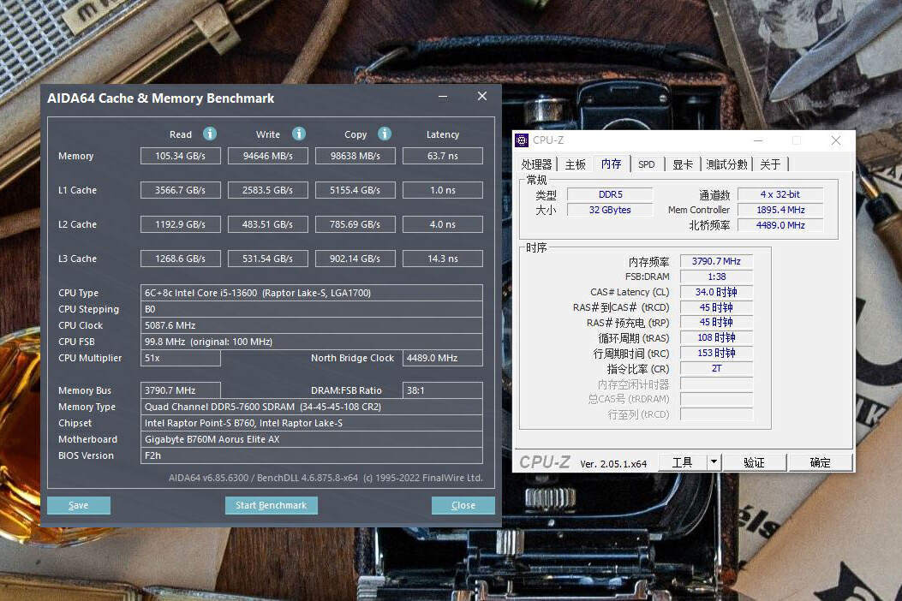Click the 指令比率 (CR) value 2T
This screenshot has width=902, height=601.
[x=716, y=368]
